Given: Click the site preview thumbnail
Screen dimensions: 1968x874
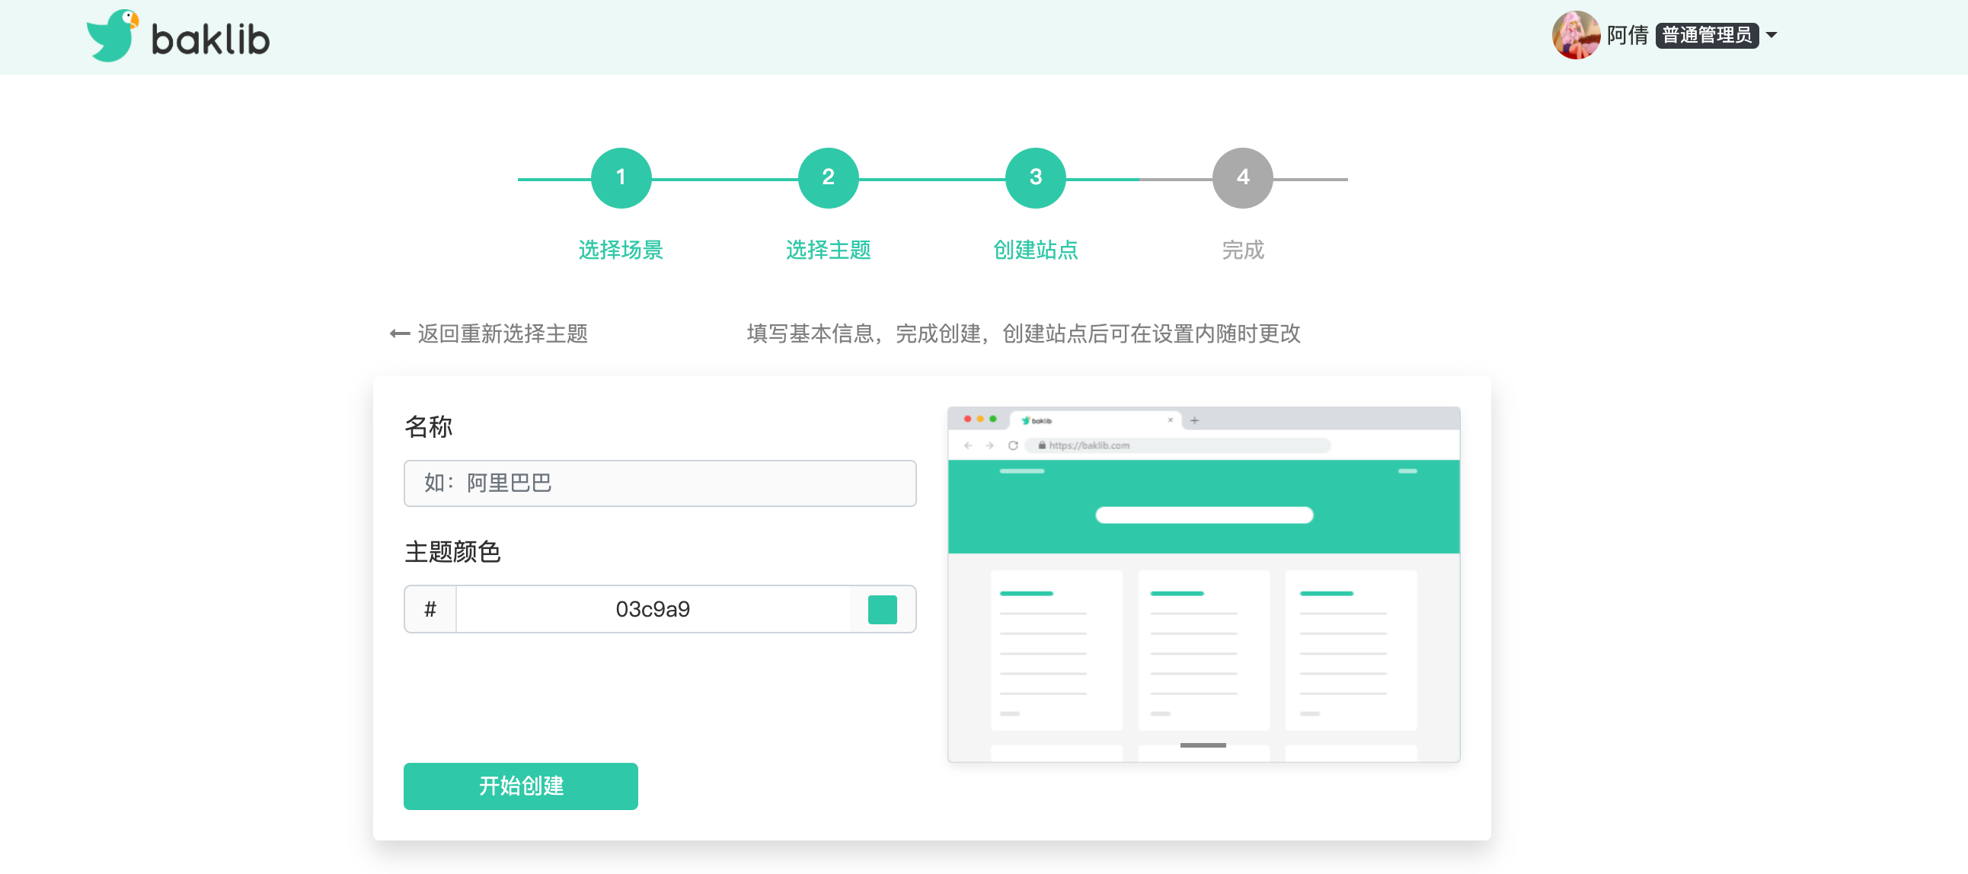Looking at the screenshot, I should coord(1203,585).
